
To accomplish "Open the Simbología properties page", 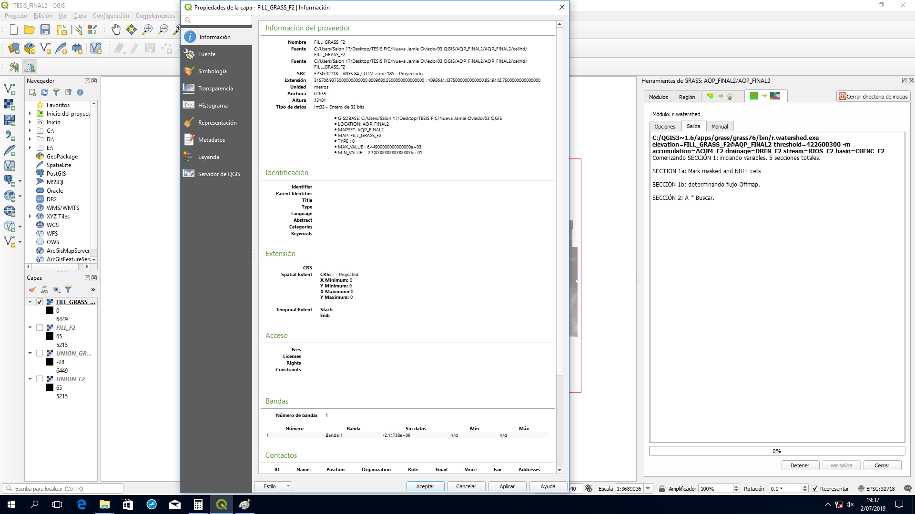I will pyautogui.click(x=213, y=71).
